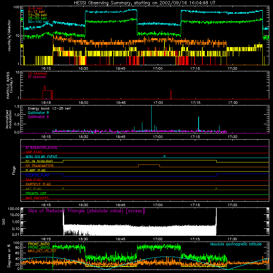
Task: Click the tallest Collimator 8 modulation spike
Action: coord(151,118)
